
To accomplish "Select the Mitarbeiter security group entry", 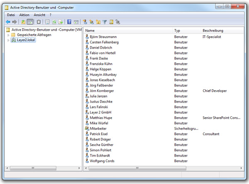I will (x=99, y=128).
